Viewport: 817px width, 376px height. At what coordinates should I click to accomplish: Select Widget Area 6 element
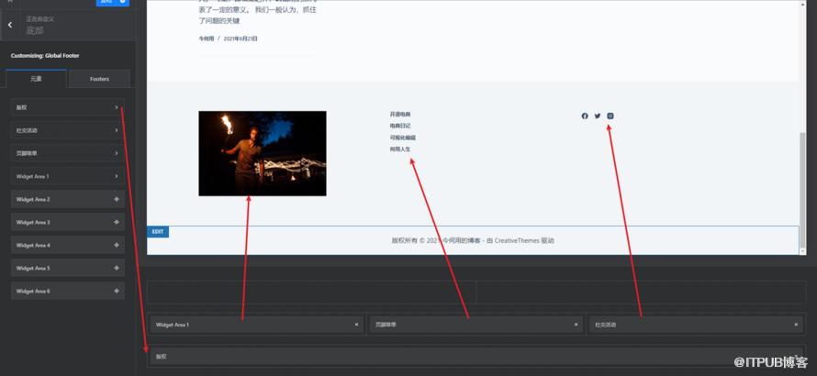point(68,291)
